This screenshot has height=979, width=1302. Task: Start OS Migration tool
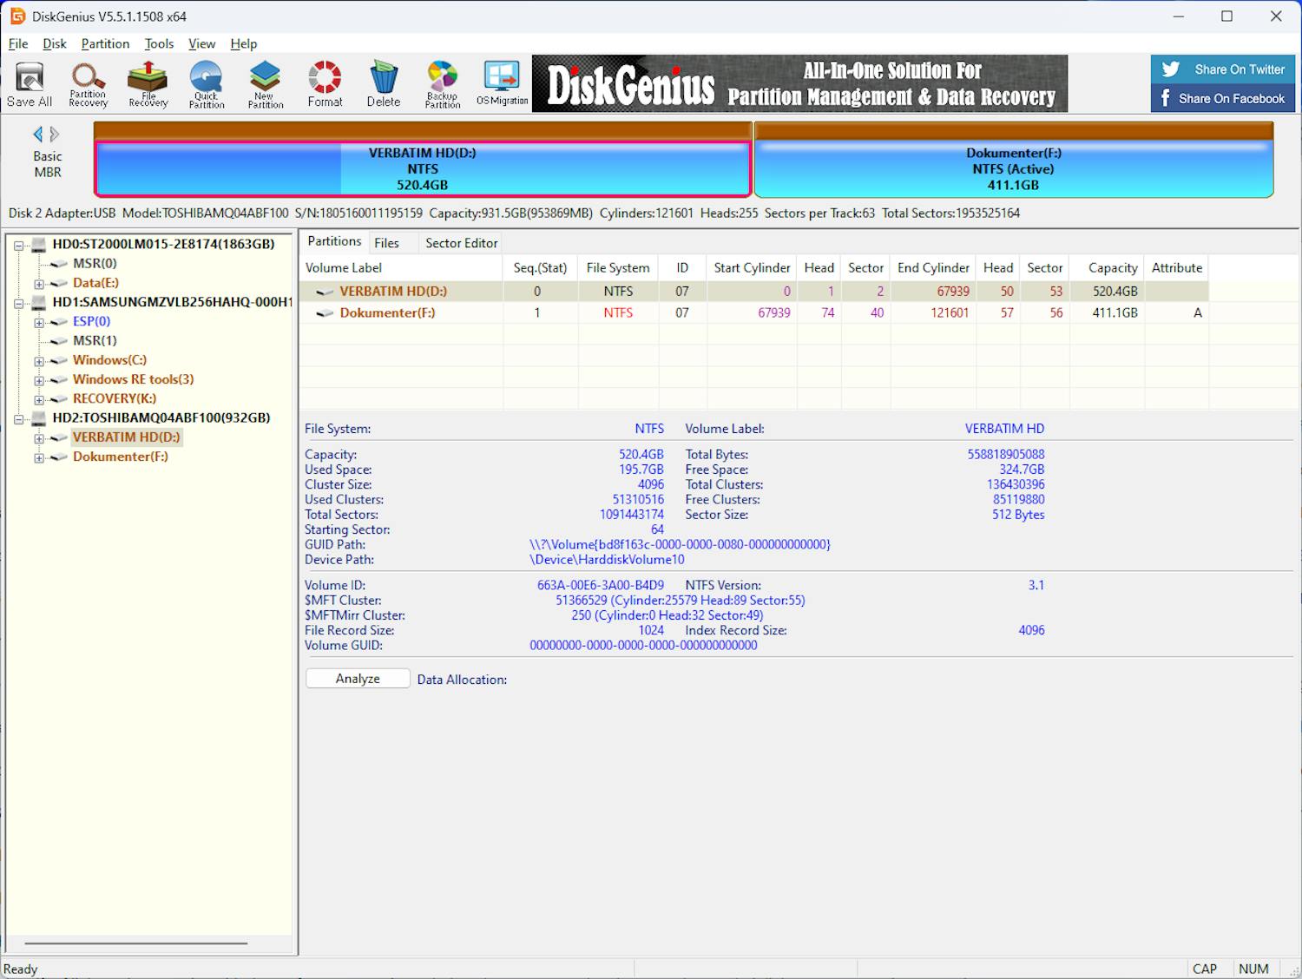[502, 84]
